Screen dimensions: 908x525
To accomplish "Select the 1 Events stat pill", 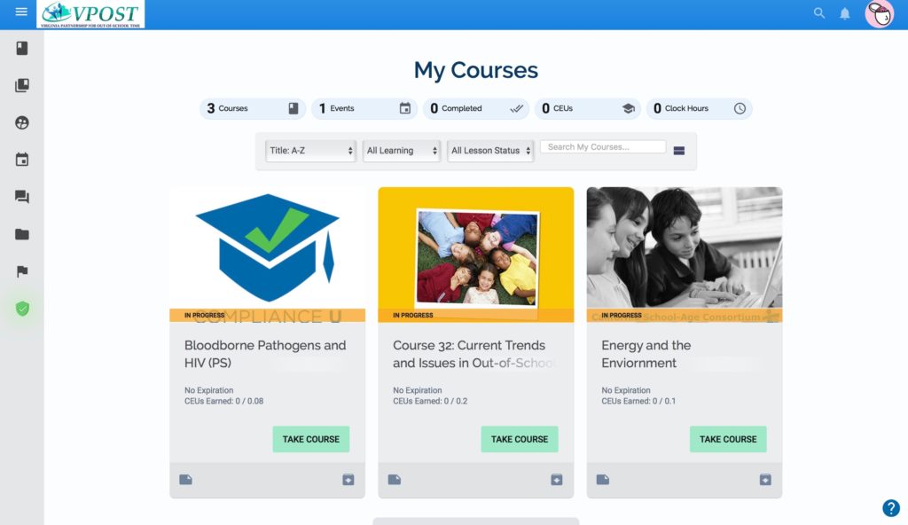I will coord(364,108).
